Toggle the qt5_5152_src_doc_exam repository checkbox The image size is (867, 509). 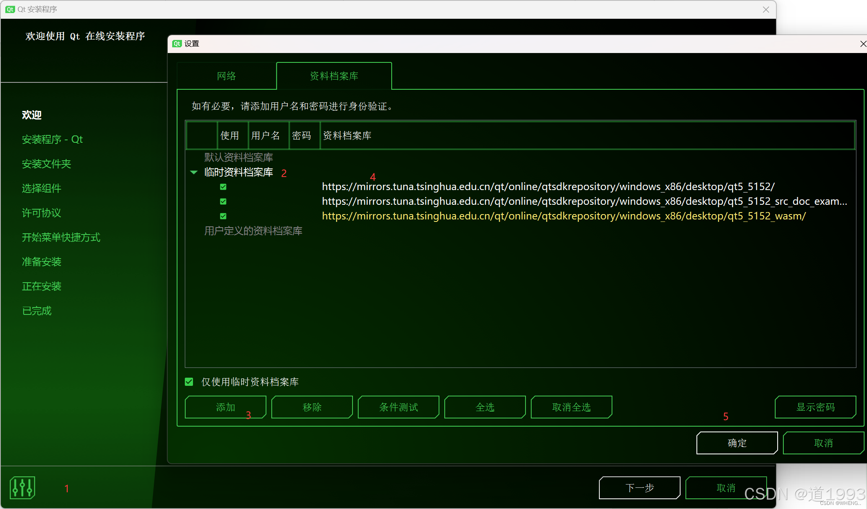click(x=223, y=201)
